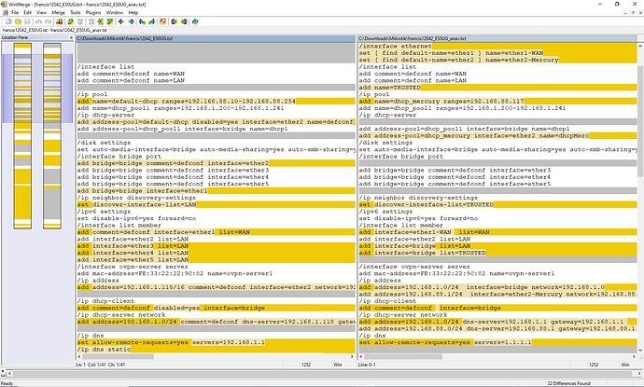Open the Tools menu

pos(75,12)
